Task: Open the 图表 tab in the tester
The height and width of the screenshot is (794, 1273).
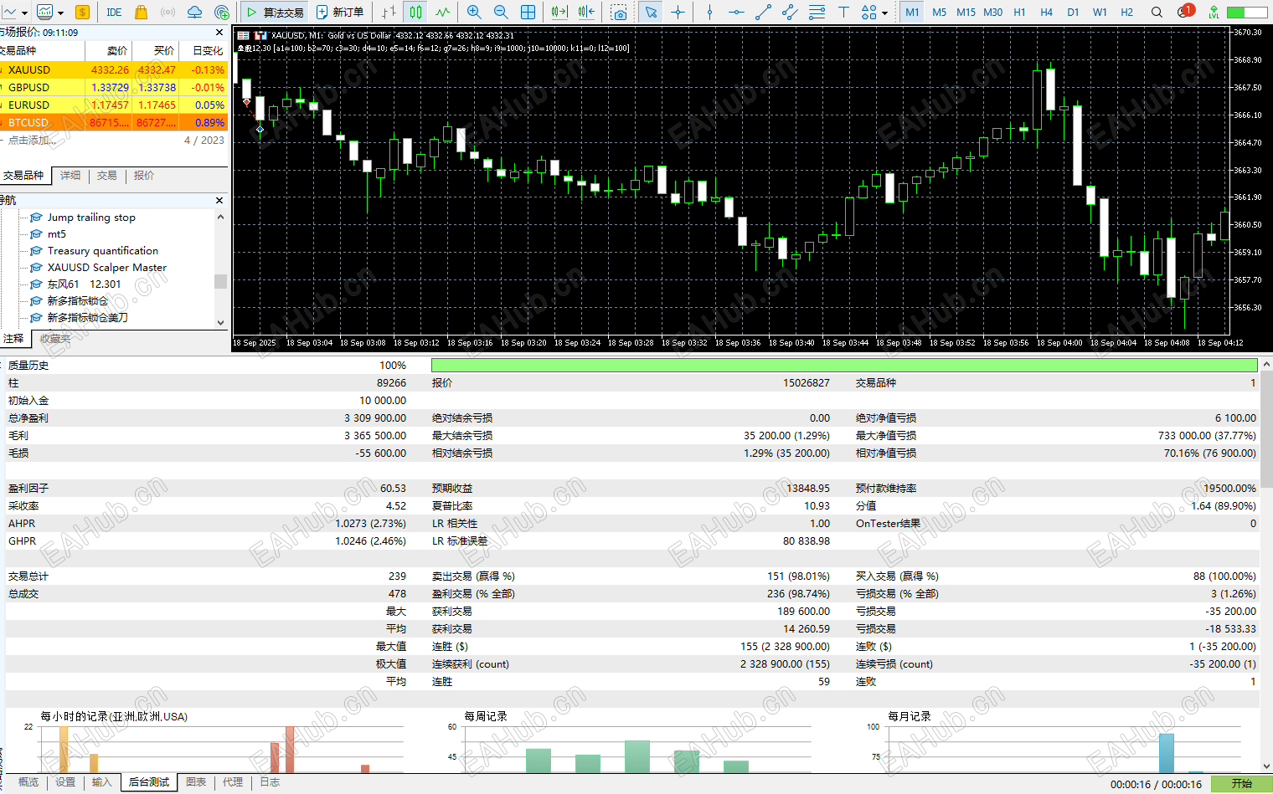Action: coord(196,782)
